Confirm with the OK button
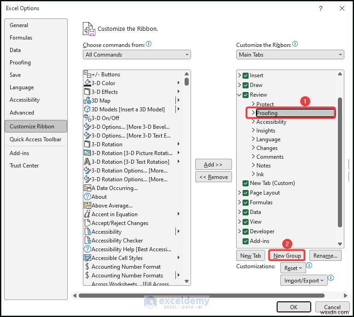 pos(294,307)
